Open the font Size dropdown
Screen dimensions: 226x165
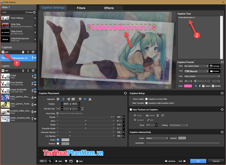click(188, 81)
